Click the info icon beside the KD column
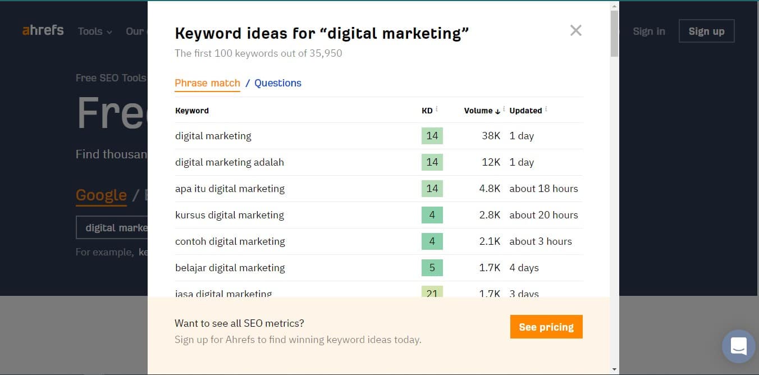The image size is (759, 375). click(437, 108)
